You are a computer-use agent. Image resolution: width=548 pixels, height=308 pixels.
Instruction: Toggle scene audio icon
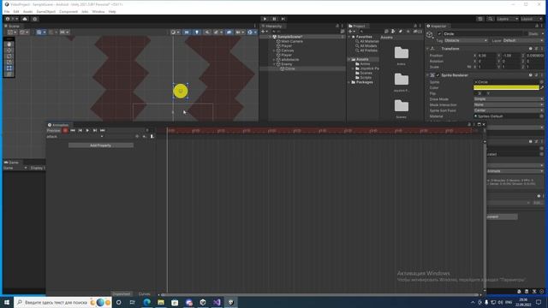(x=207, y=33)
